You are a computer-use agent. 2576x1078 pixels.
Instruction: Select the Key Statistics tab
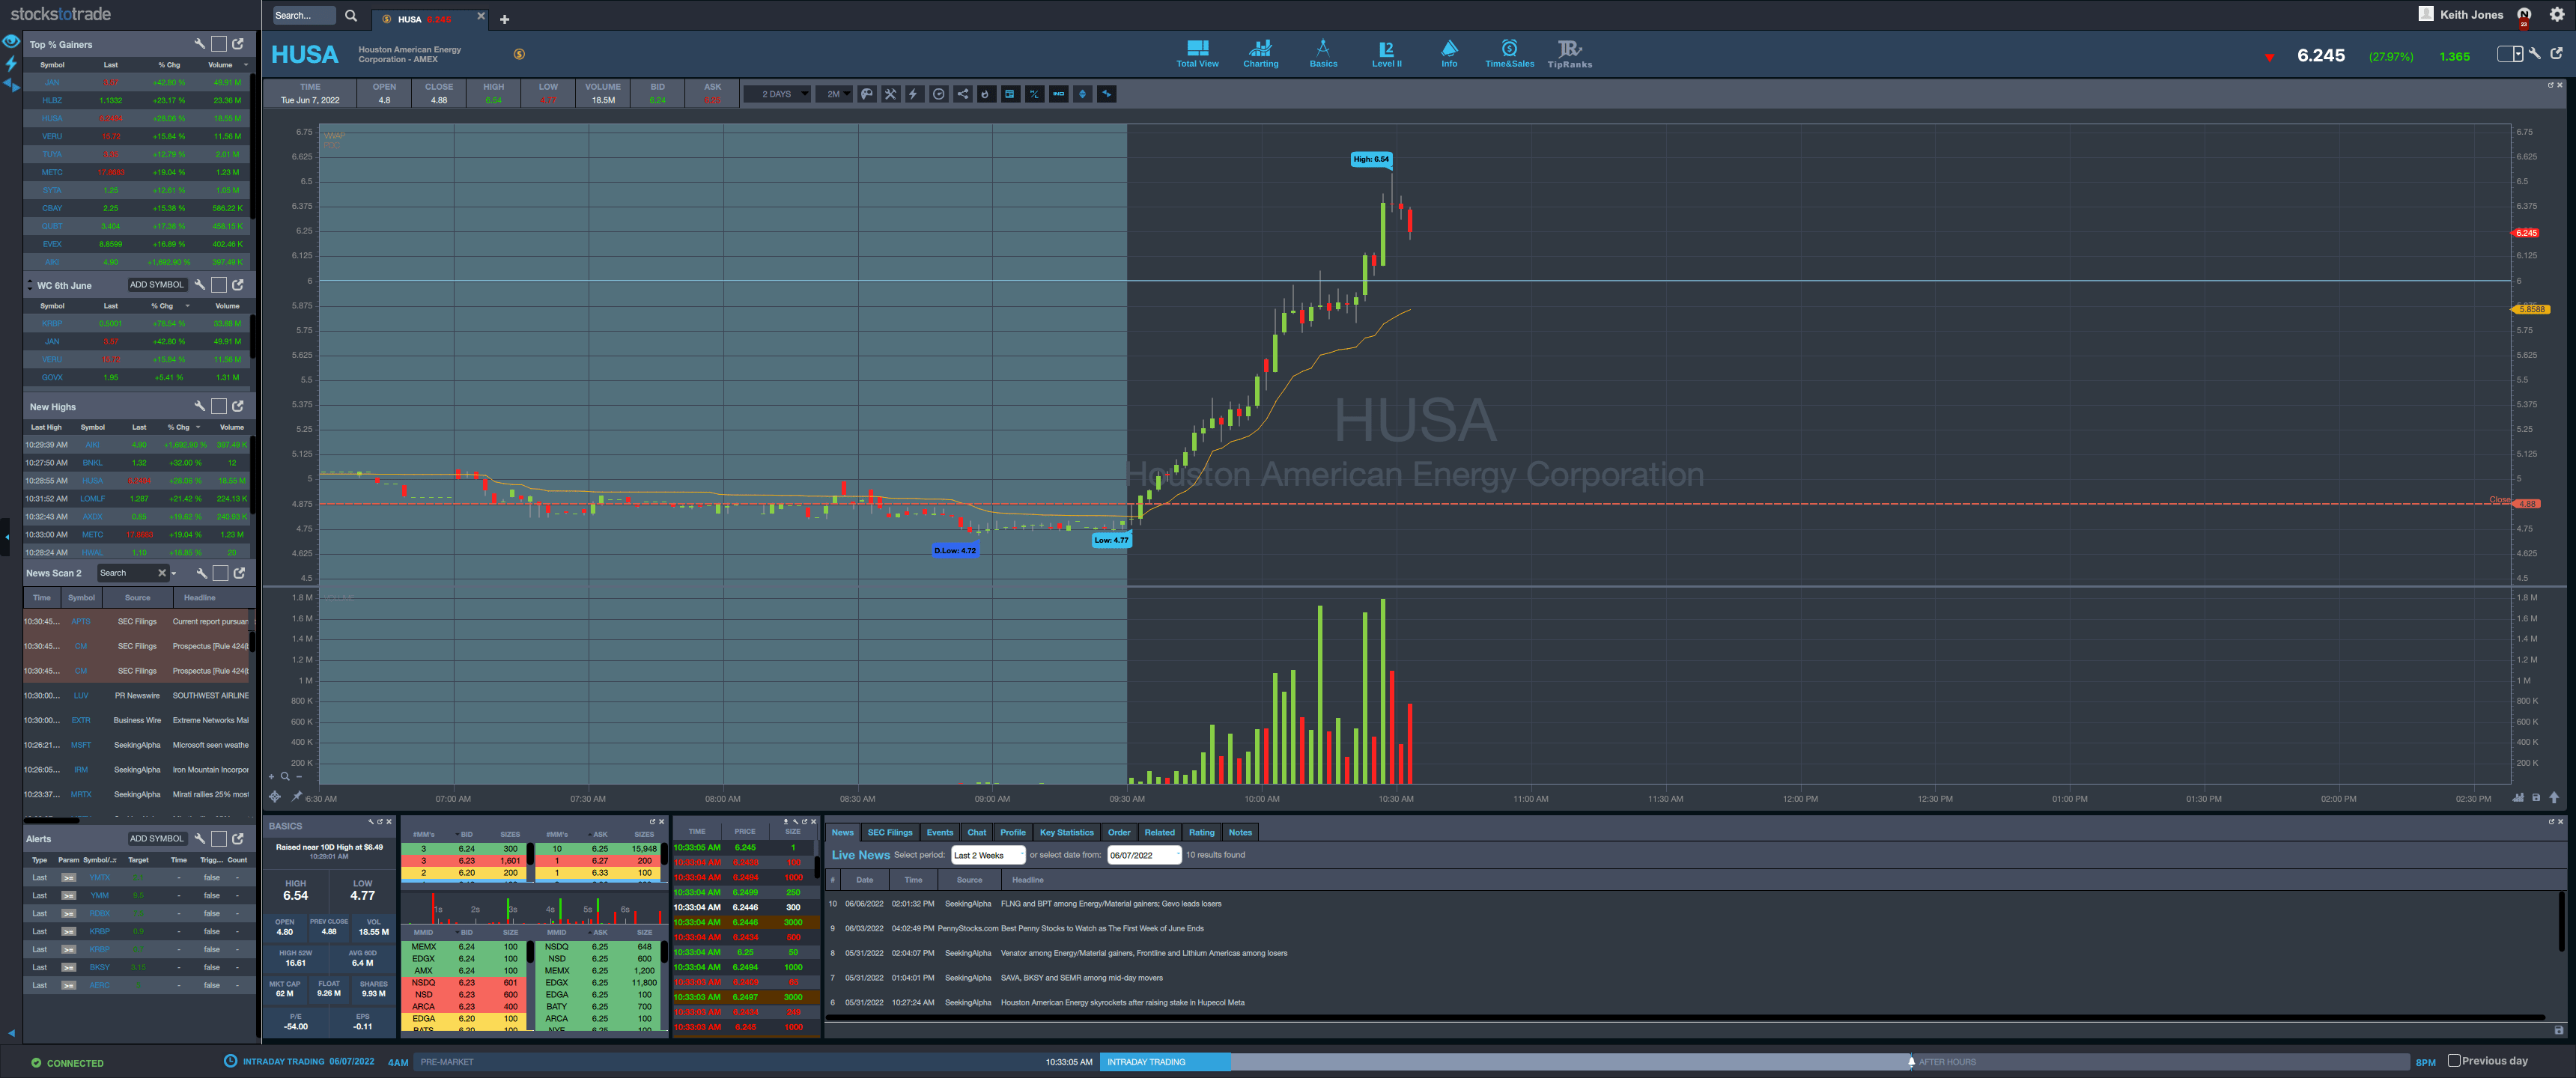(x=1066, y=832)
